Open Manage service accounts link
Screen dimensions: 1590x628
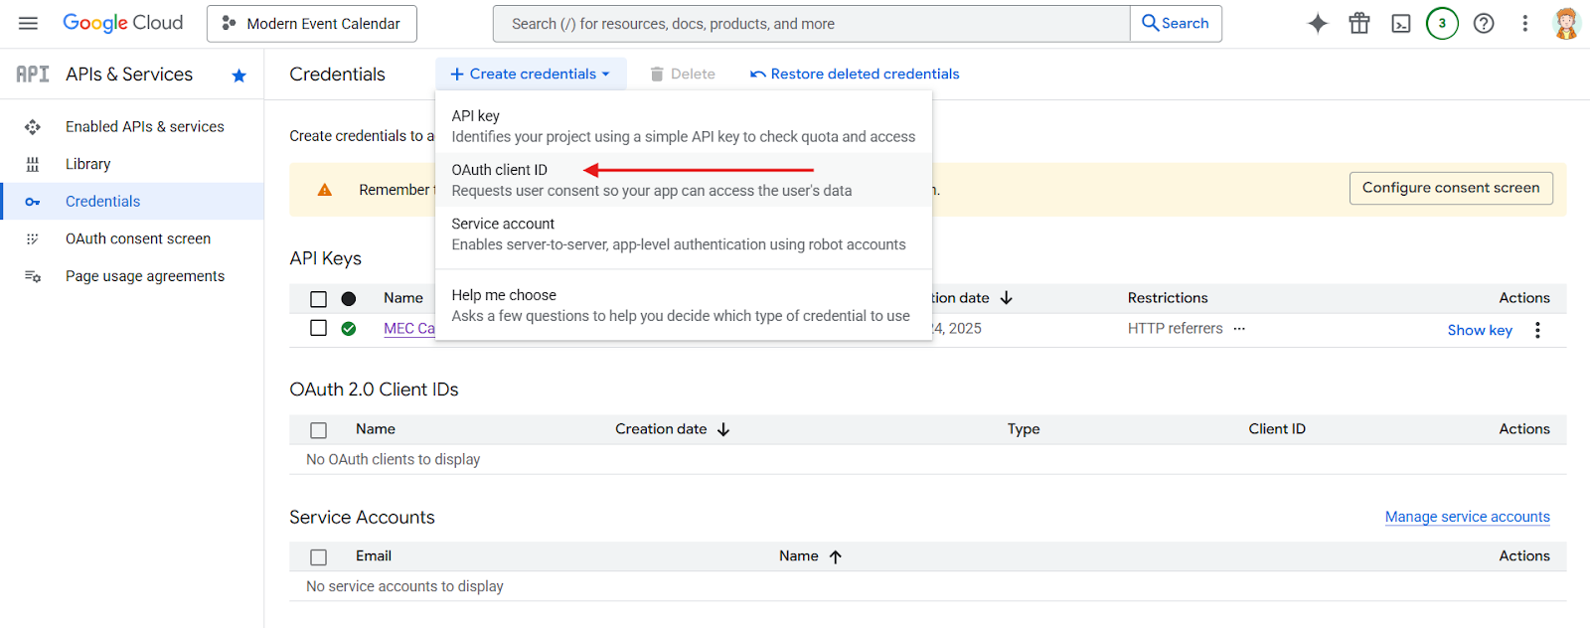[x=1467, y=517]
